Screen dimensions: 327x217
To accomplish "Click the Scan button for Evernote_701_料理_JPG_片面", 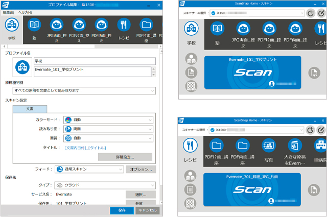I will tap(252, 189).
